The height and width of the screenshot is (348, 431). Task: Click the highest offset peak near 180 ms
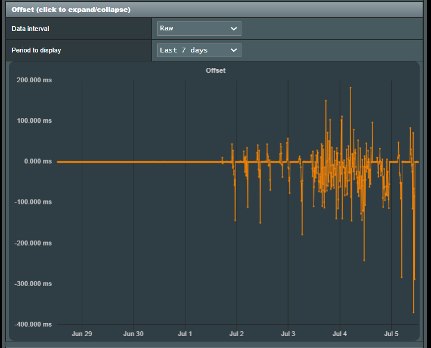coord(351,88)
